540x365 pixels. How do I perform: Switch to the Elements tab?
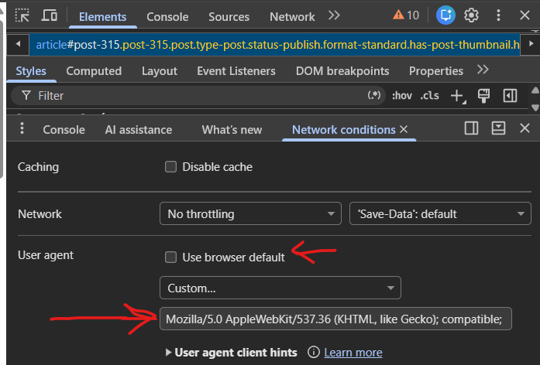102,17
